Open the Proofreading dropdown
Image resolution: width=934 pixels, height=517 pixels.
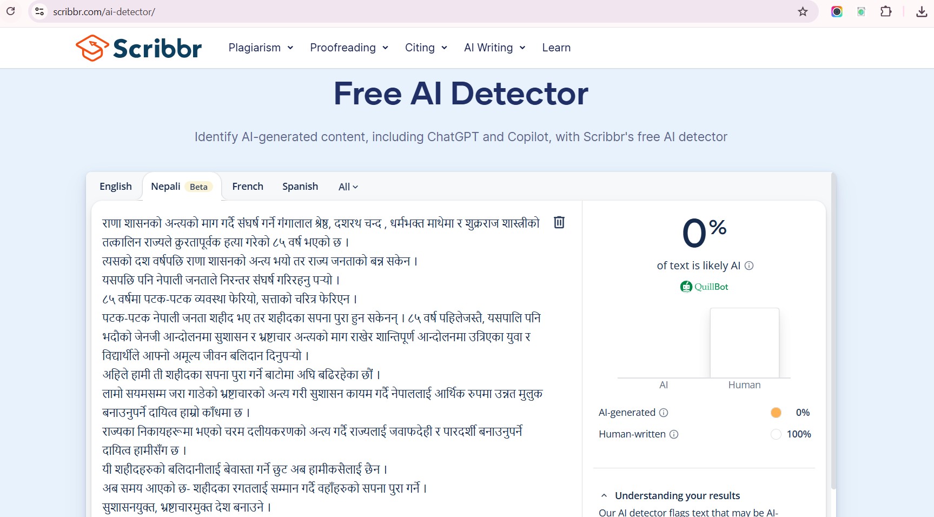click(x=349, y=48)
